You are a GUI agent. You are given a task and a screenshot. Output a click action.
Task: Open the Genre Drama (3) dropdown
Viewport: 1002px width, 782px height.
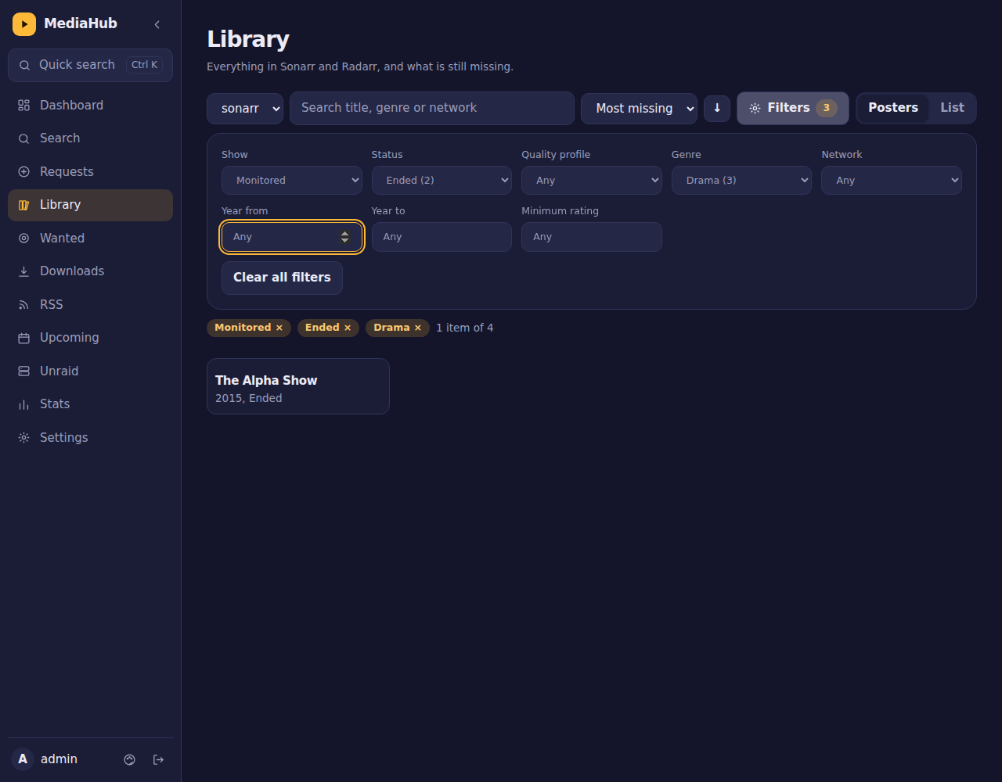(x=741, y=180)
